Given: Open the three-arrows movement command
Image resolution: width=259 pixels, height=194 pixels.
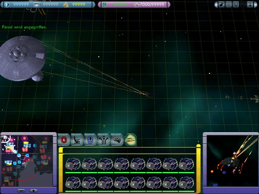Looking at the screenshot, I should (x=104, y=140).
